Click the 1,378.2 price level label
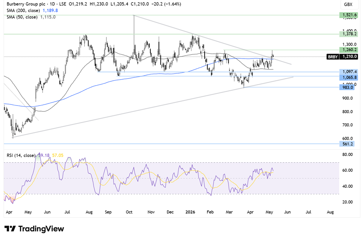Image resolution: width=364 pixels, height=240 pixels. [x=349, y=34]
